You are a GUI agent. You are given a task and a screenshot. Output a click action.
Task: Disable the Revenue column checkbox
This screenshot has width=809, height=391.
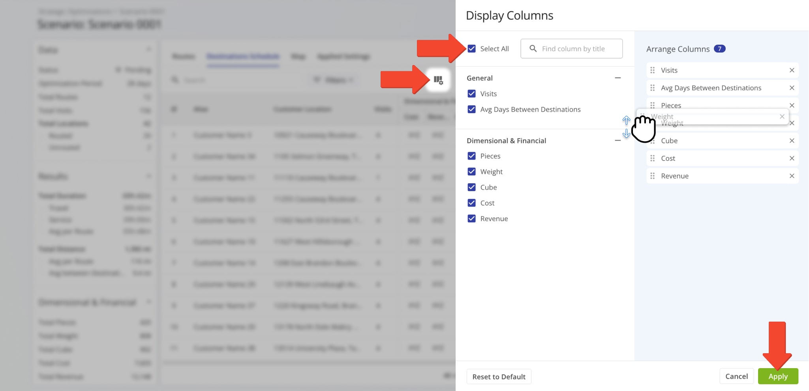pos(471,219)
